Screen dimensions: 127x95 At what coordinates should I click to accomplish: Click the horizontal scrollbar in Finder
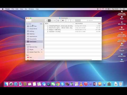[68, 60]
